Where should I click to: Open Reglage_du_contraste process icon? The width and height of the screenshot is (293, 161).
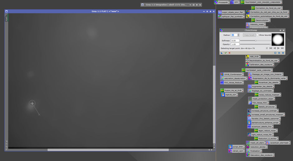click(260, 91)
